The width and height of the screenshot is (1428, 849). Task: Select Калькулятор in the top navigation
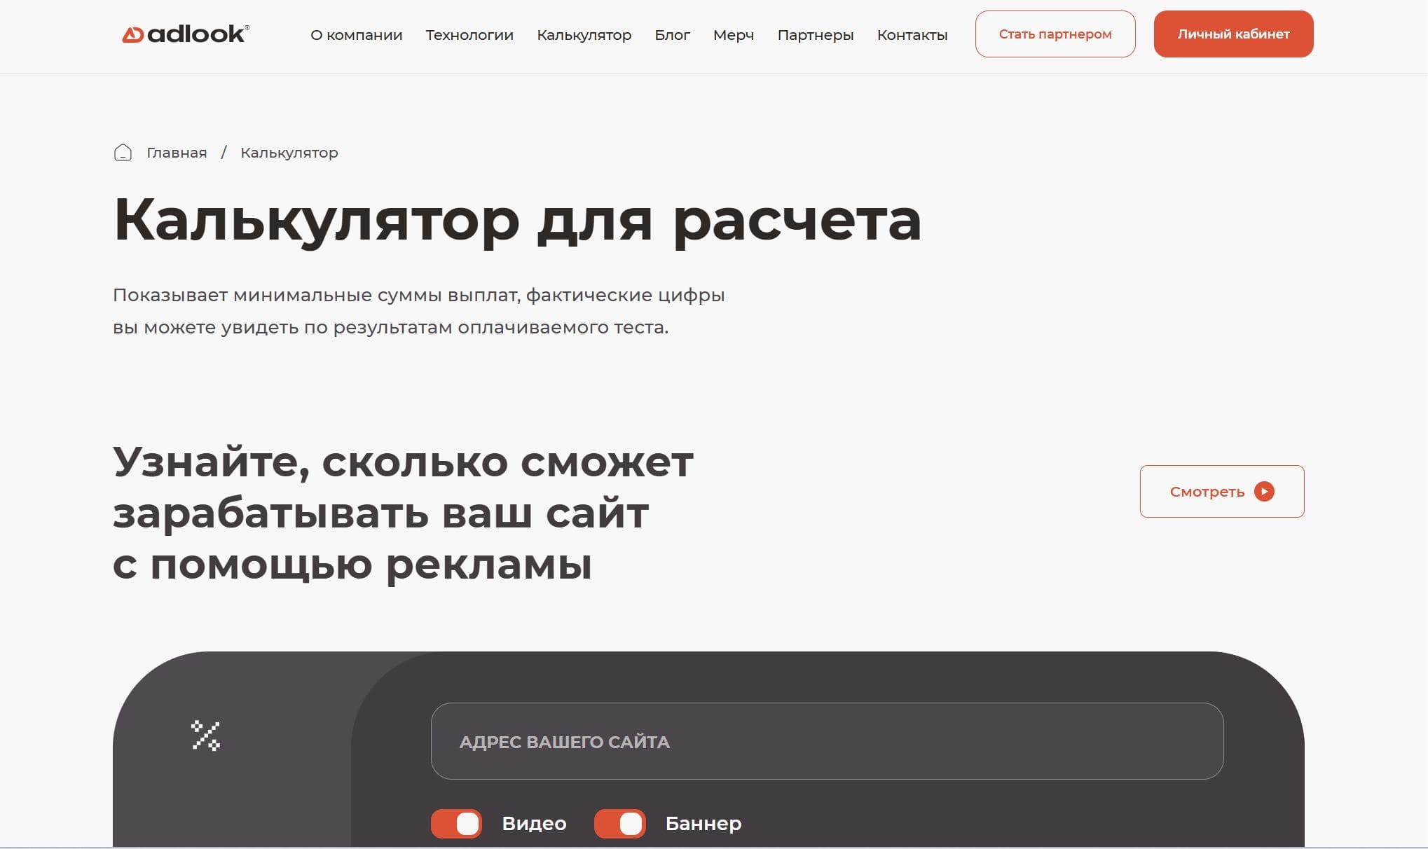(x=584, y=35)
